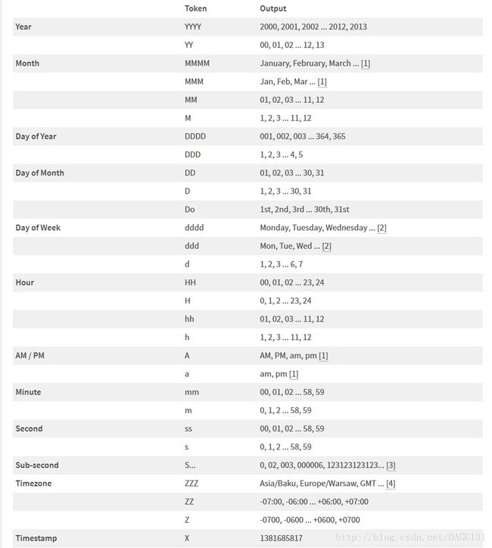This screenshot has height=548, width=492.
Task: Select the MMMM token cell
Action: (197, 64)
